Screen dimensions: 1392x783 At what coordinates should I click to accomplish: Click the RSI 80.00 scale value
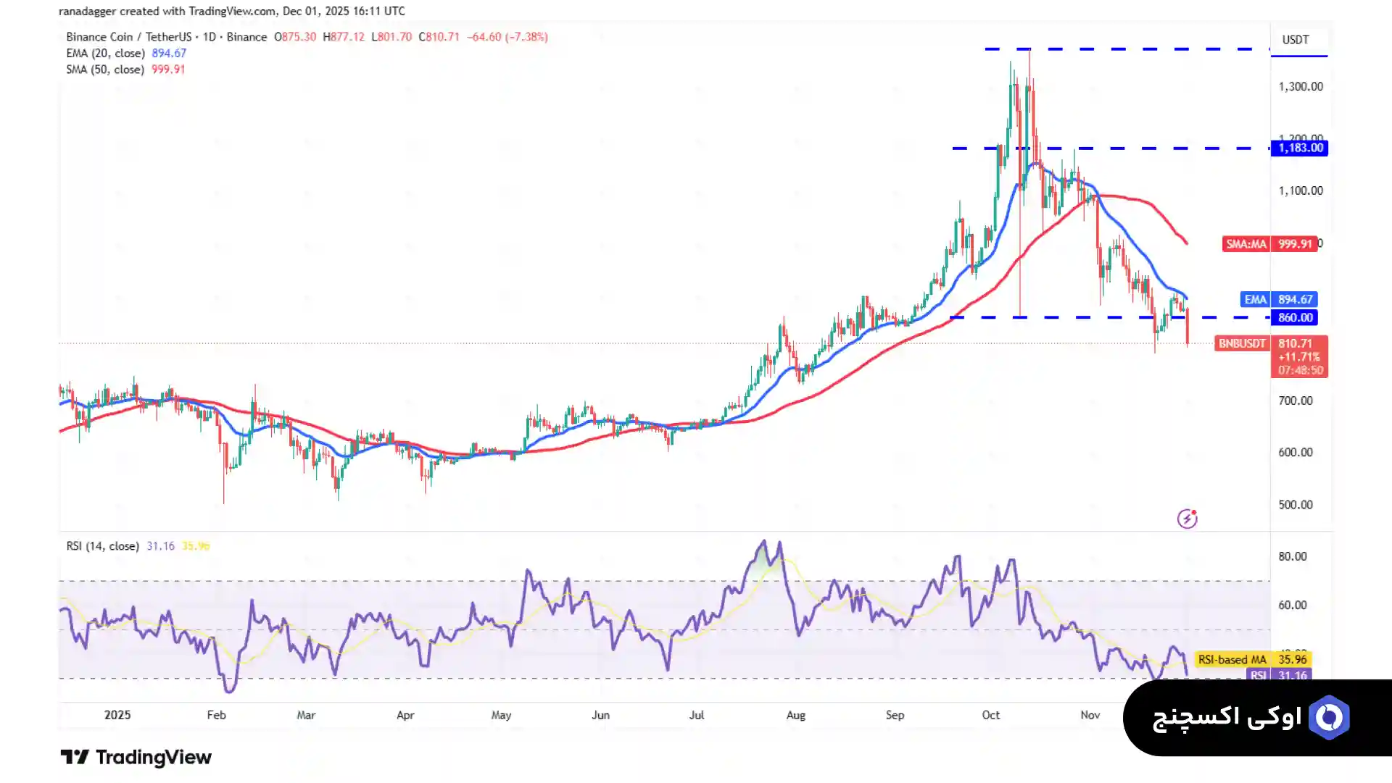(x=1292, y=557)
